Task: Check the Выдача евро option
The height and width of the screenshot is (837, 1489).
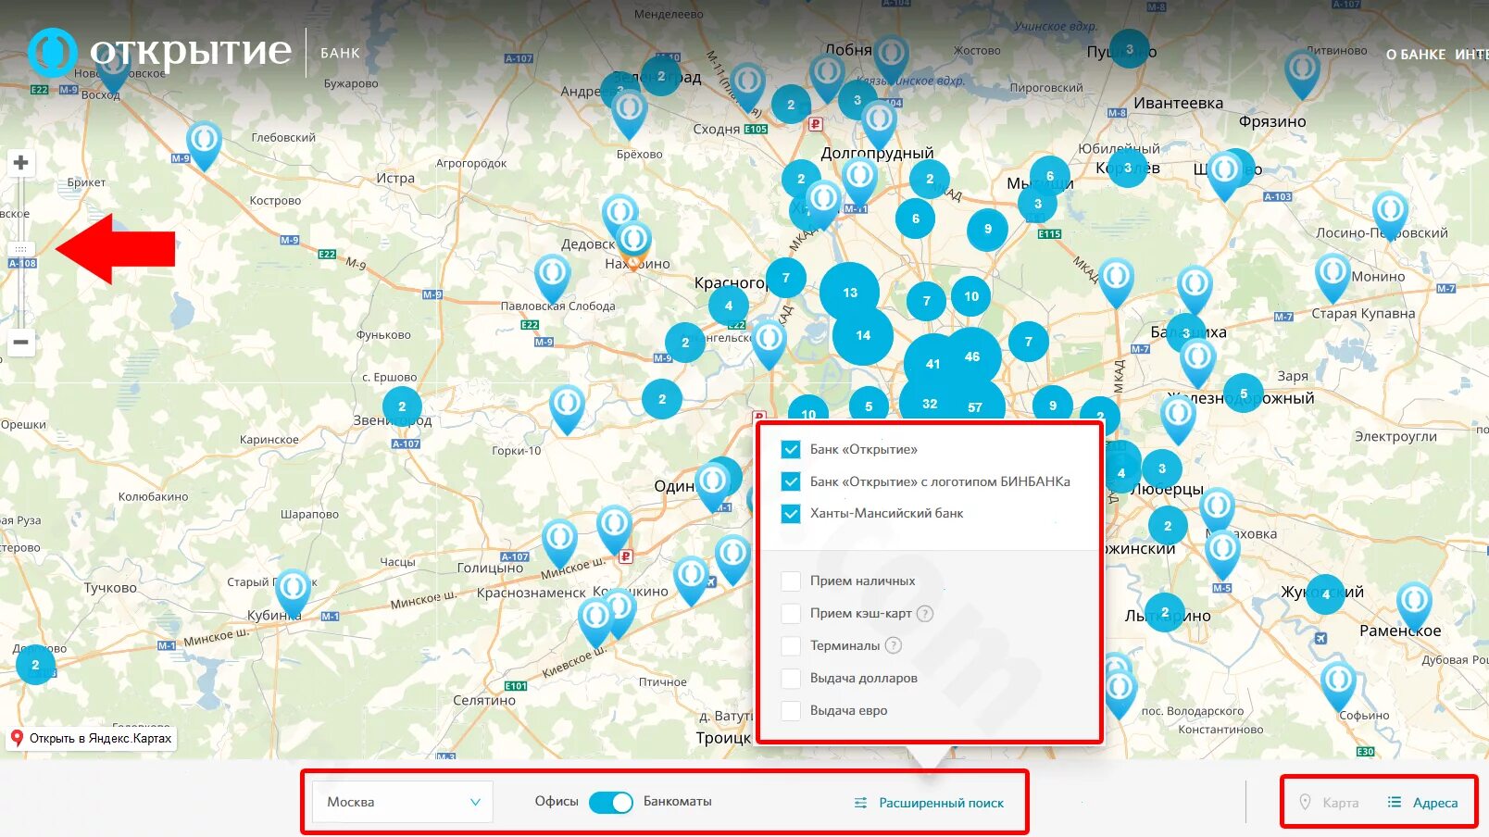Action: (x=791, y=710)
